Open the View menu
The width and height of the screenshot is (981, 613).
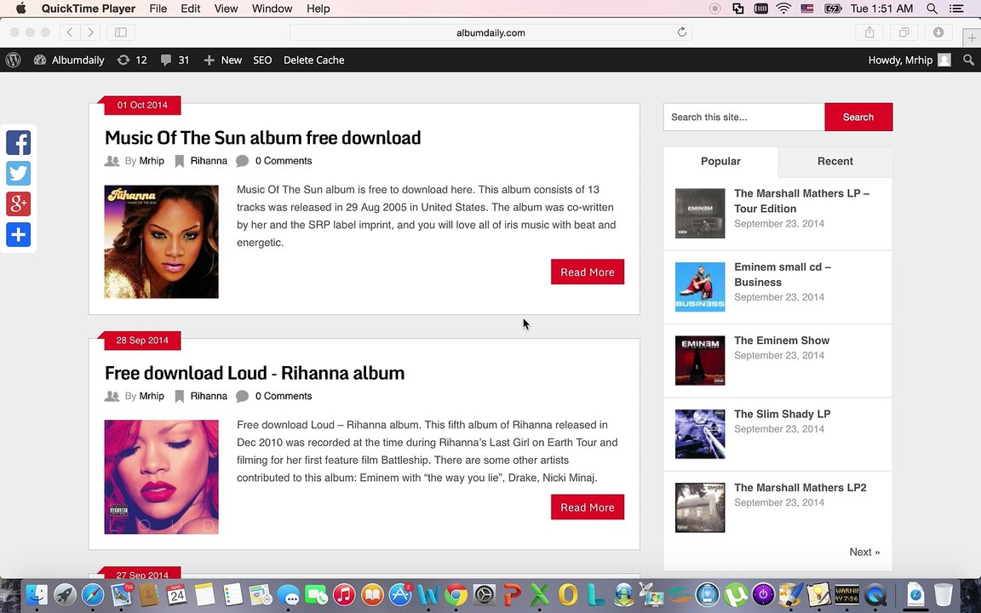226,9
